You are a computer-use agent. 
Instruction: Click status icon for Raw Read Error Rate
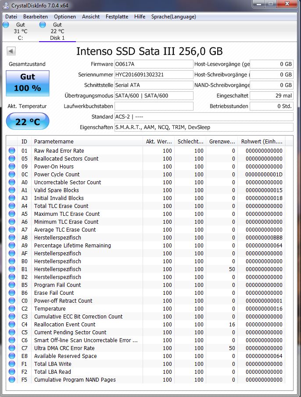12,150
